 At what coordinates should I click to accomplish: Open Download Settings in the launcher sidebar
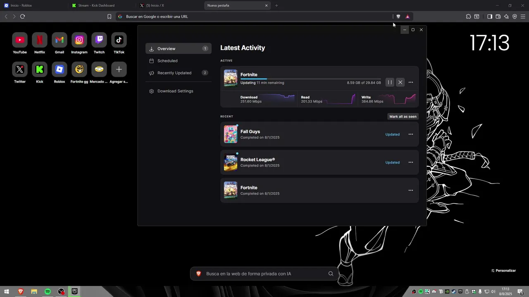point(179,91)
